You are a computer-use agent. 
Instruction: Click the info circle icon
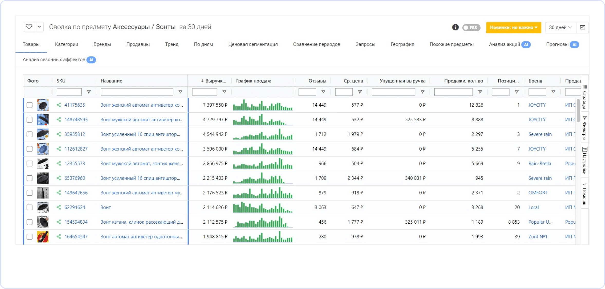455,27
